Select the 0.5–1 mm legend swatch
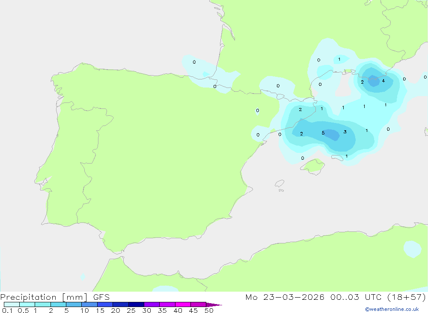The image size is (428, 313). (27, 304)
